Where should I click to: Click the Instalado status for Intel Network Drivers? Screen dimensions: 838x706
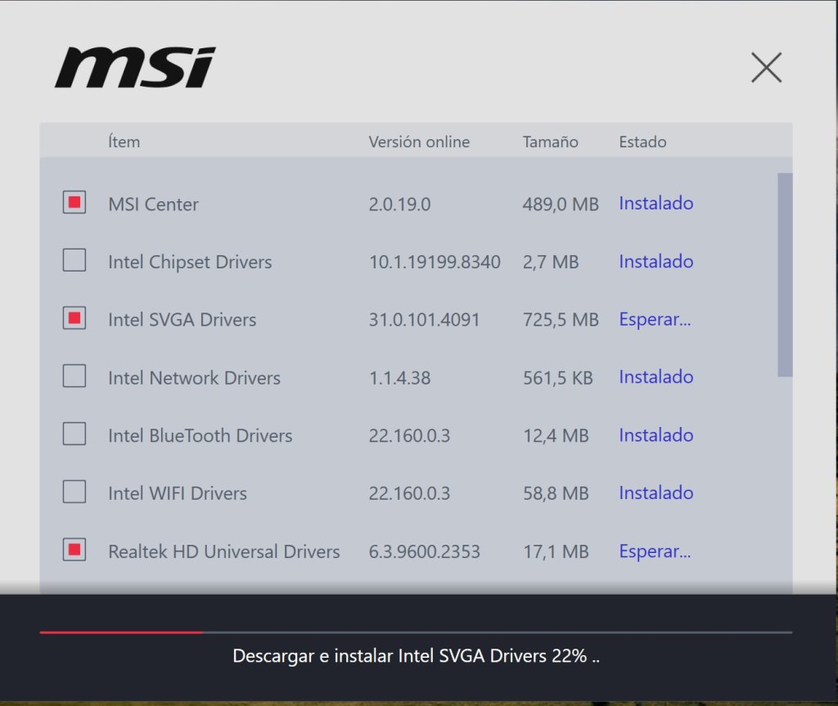[x=656, y=377]
